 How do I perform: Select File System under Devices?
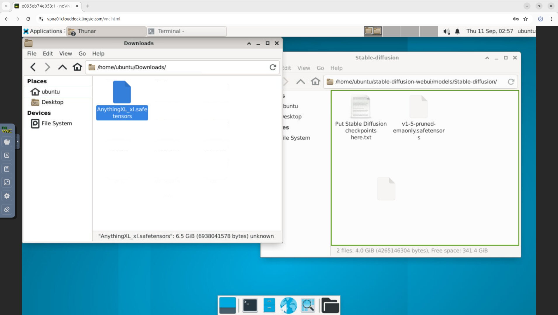(x=56, y=123)
